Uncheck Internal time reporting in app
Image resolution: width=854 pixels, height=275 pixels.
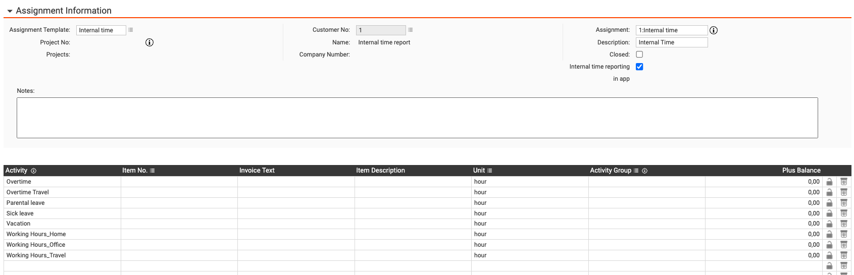(x=639, y=67)
